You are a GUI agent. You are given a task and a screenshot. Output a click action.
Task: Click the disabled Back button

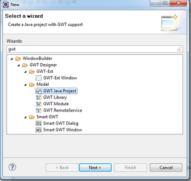pos(62,168)
